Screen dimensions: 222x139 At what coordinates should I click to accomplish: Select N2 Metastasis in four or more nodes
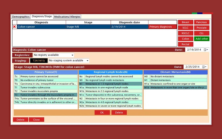tap(110, 99)
